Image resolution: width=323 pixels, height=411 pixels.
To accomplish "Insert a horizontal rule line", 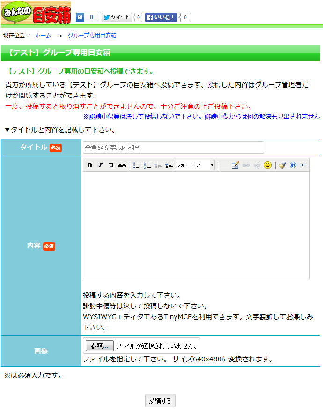I will [x=225, y=165].
